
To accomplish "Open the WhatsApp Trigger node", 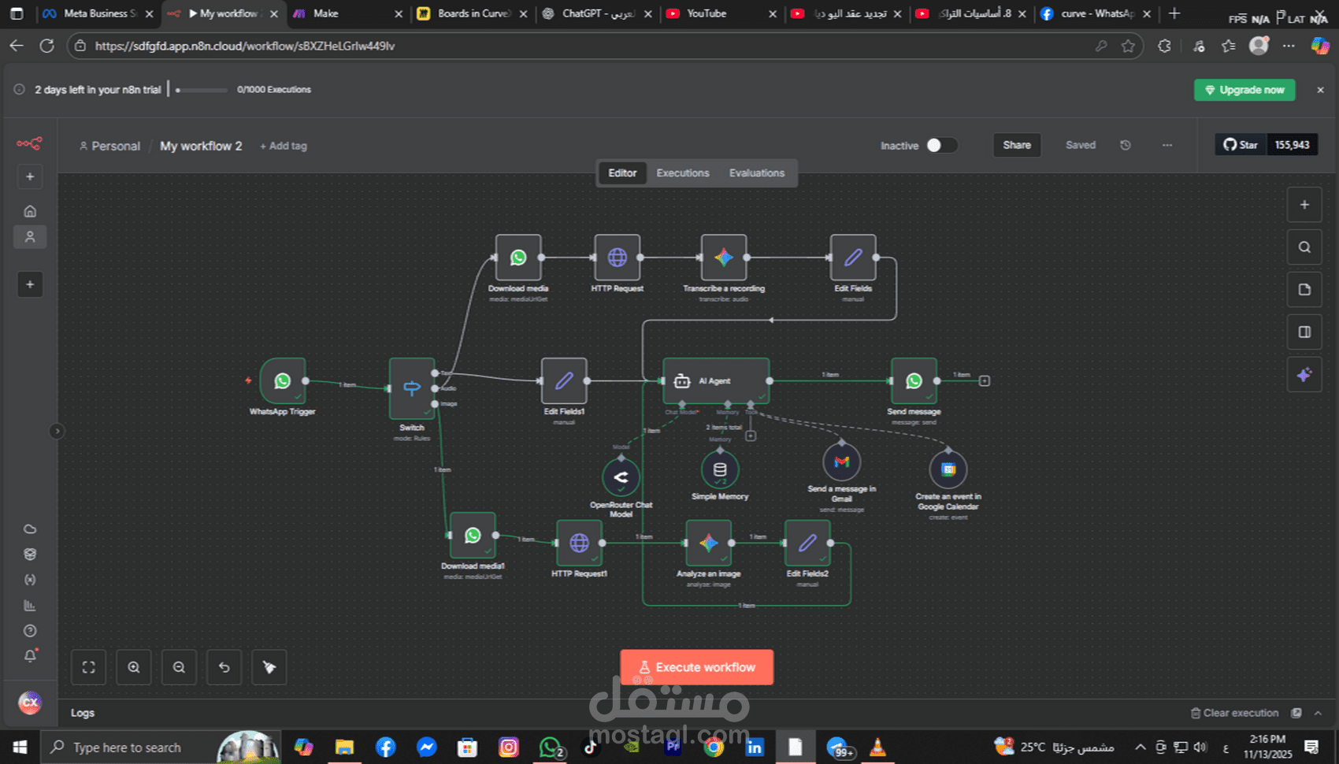I will pyautogui.click(x=282, y=381).
